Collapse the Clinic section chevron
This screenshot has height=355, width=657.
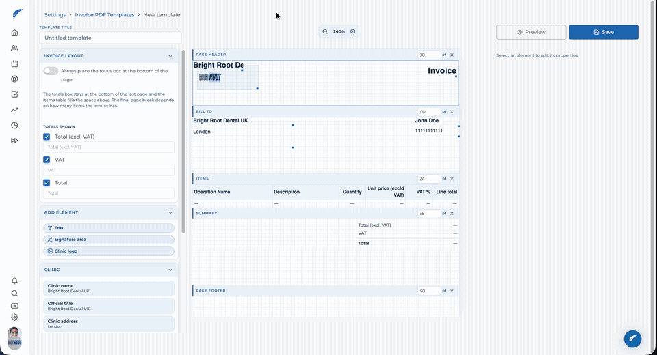(x=170, y=270)
